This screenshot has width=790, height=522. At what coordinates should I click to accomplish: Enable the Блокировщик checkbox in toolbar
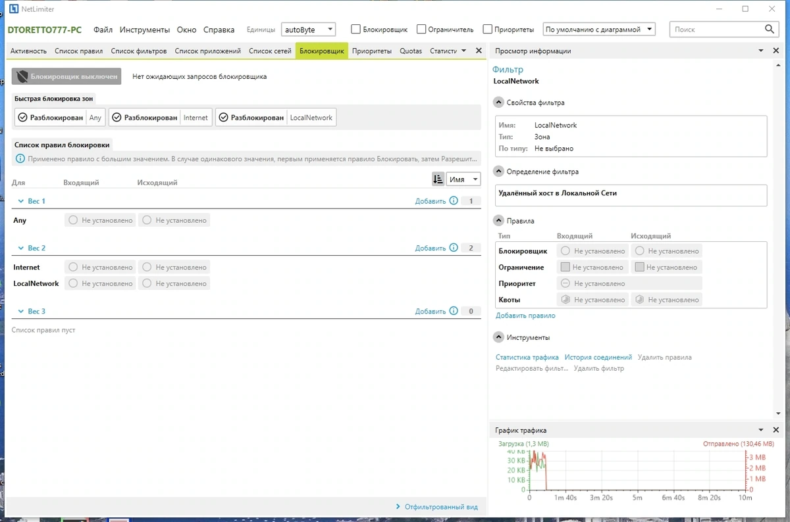355,30
